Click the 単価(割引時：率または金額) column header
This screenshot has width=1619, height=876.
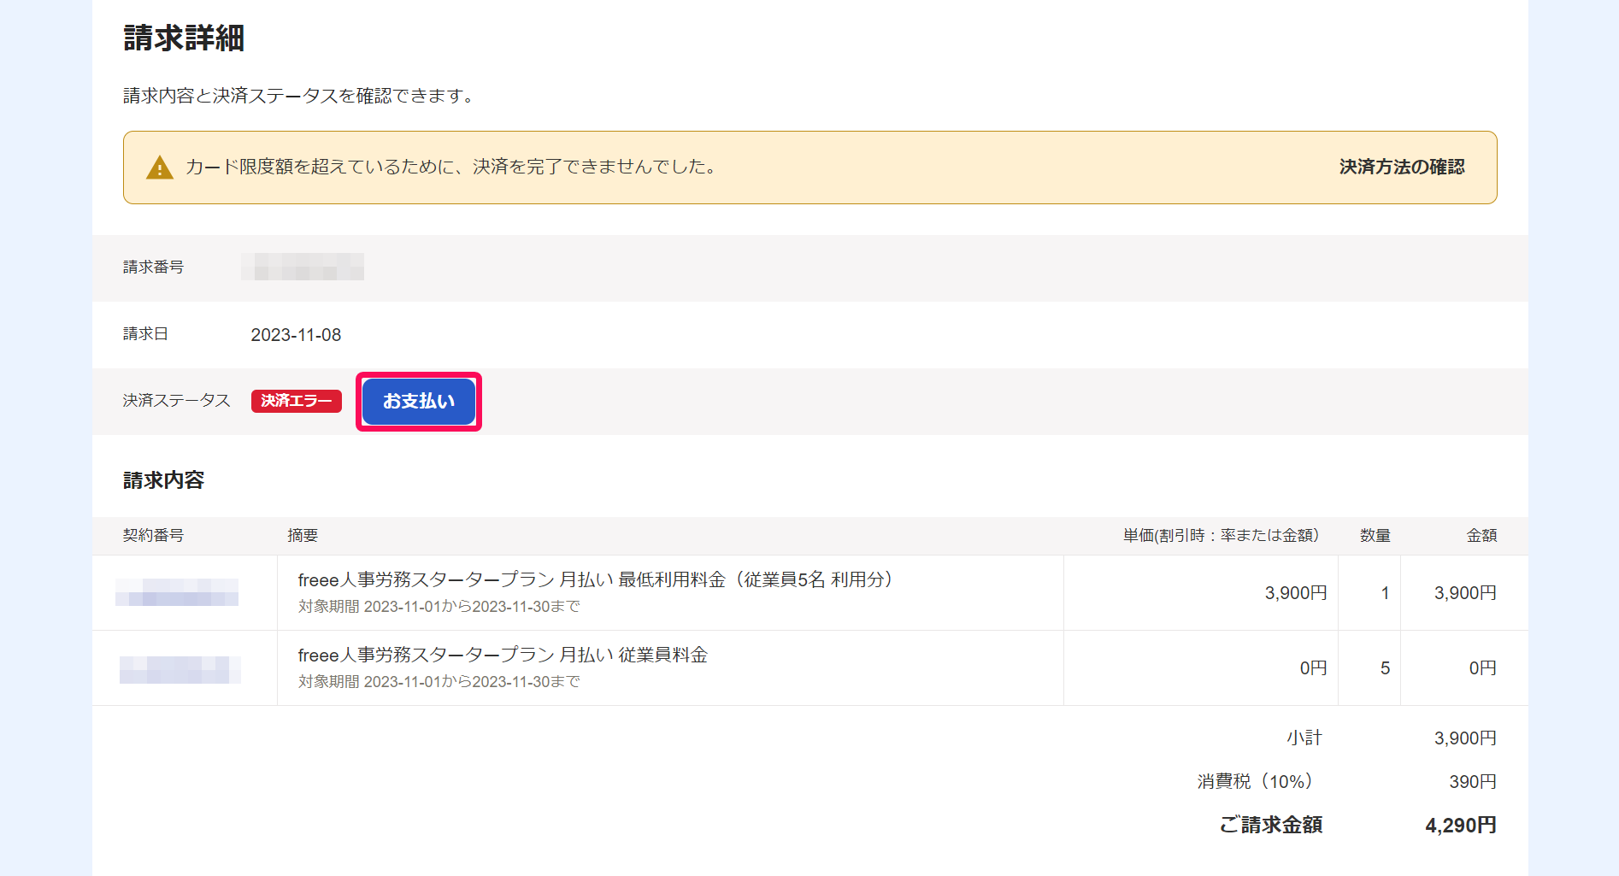(x=1221, y=535)
